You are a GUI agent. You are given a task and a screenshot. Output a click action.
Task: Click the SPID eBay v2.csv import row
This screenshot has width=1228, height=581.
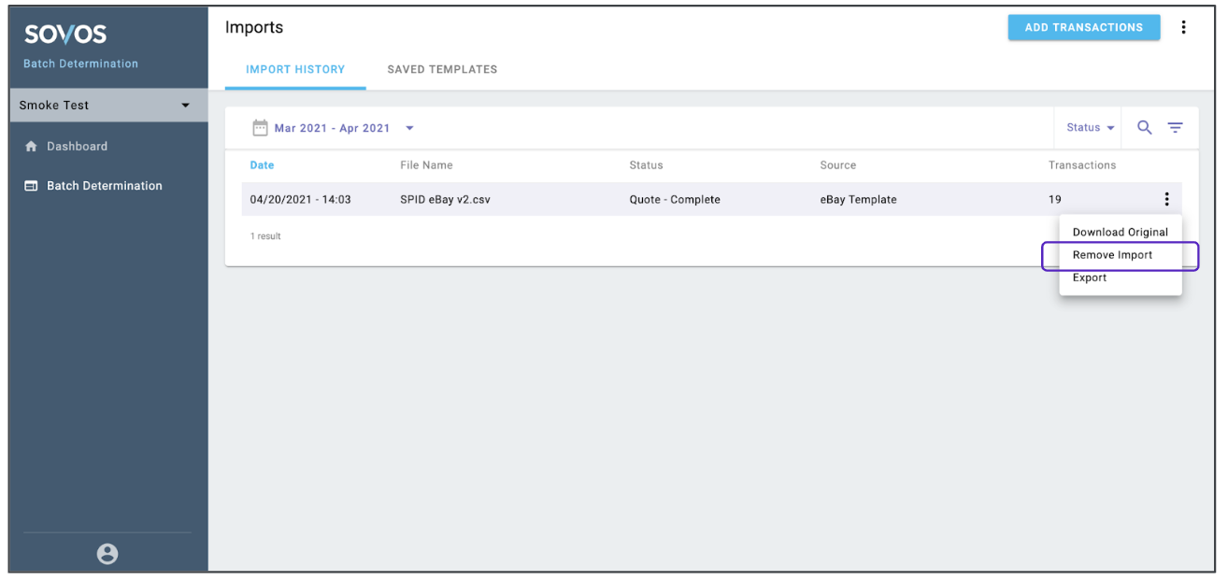click(x=445, y=199)
